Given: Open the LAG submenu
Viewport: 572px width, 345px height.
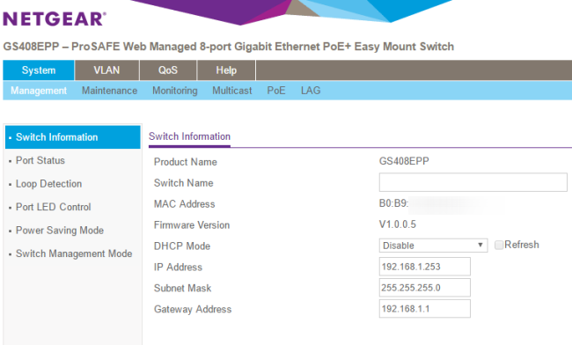Looking at the screenshot, I should [x=311, y=91].
